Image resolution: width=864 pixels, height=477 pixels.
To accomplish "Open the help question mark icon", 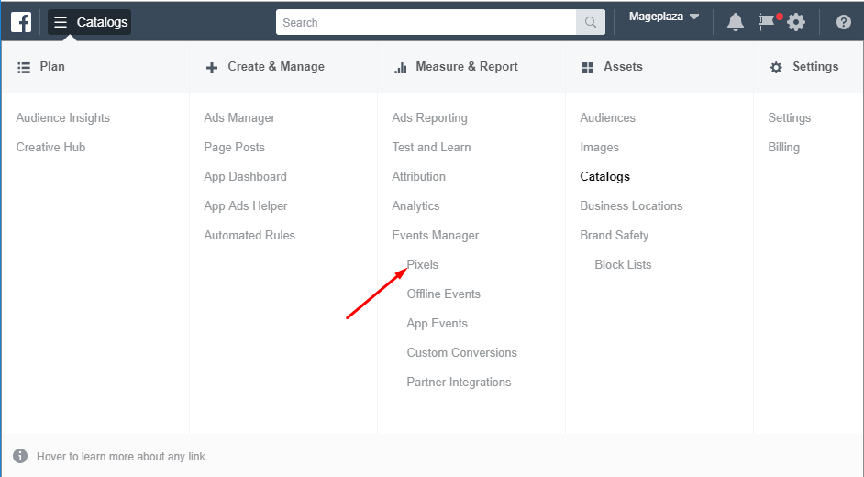I will tap(843, 22).
